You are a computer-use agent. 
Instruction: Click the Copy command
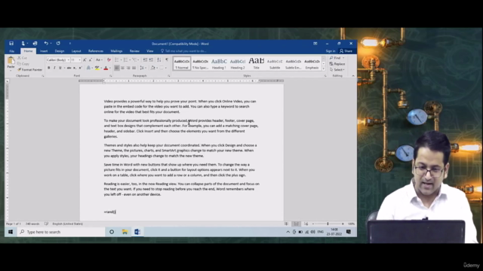coord(23,63)
